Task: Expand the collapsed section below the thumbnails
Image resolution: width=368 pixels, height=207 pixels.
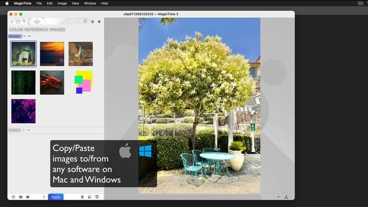Action: click(24, 130)
